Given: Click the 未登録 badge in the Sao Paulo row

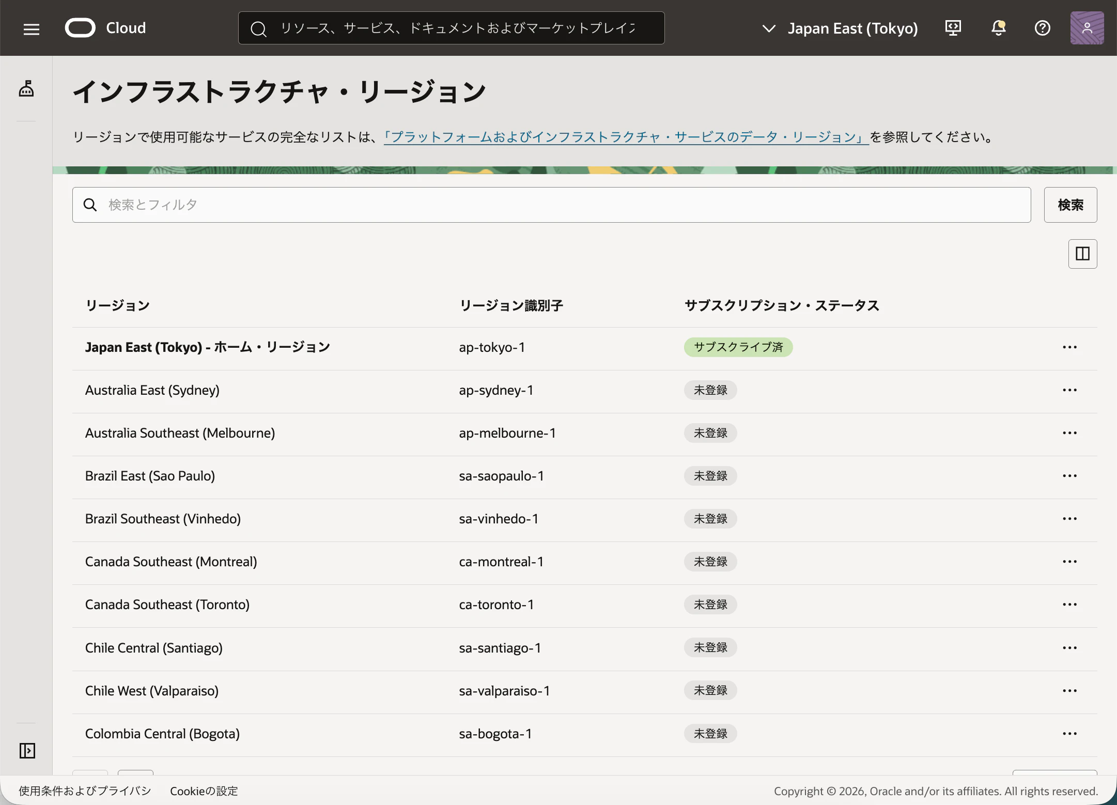Looking at the screenshot, I should pyautogui.click(x=710, y=476).
